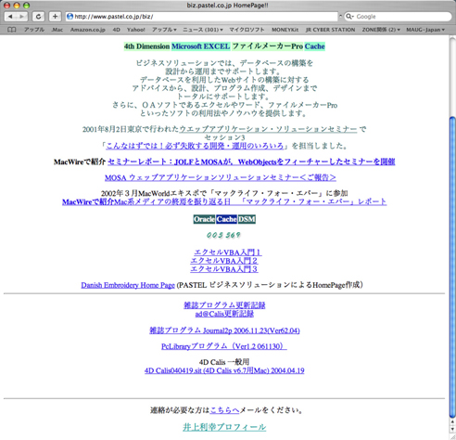Viewport: 456px width, 440px height.
Task: Reload the page with the refresh icon
Action: pyautogui.click(x=38, y=17)
